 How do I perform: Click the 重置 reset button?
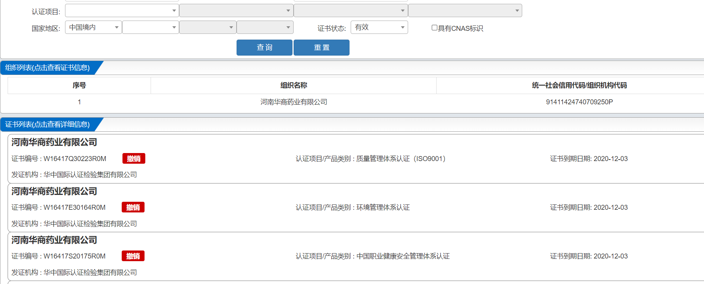(x=321, y=48)
